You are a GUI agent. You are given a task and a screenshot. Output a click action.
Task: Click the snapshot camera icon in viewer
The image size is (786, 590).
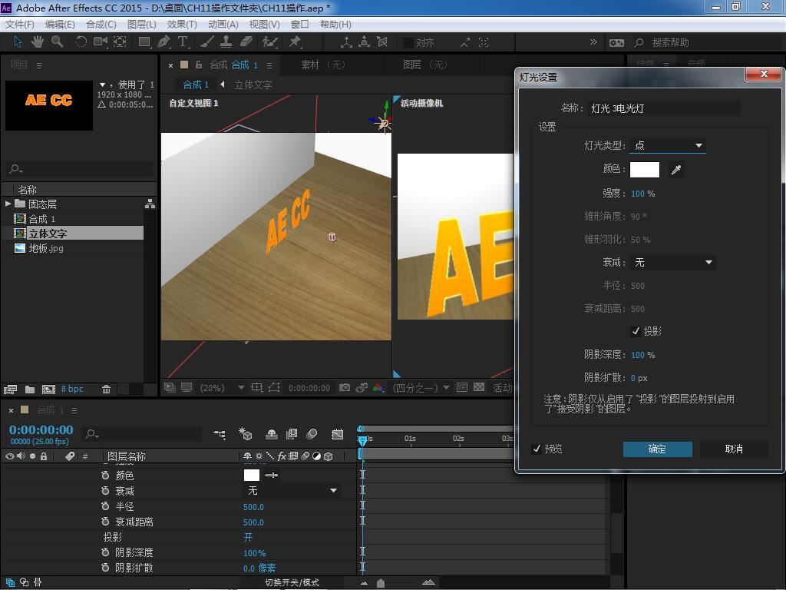click(x=345, y=388)
